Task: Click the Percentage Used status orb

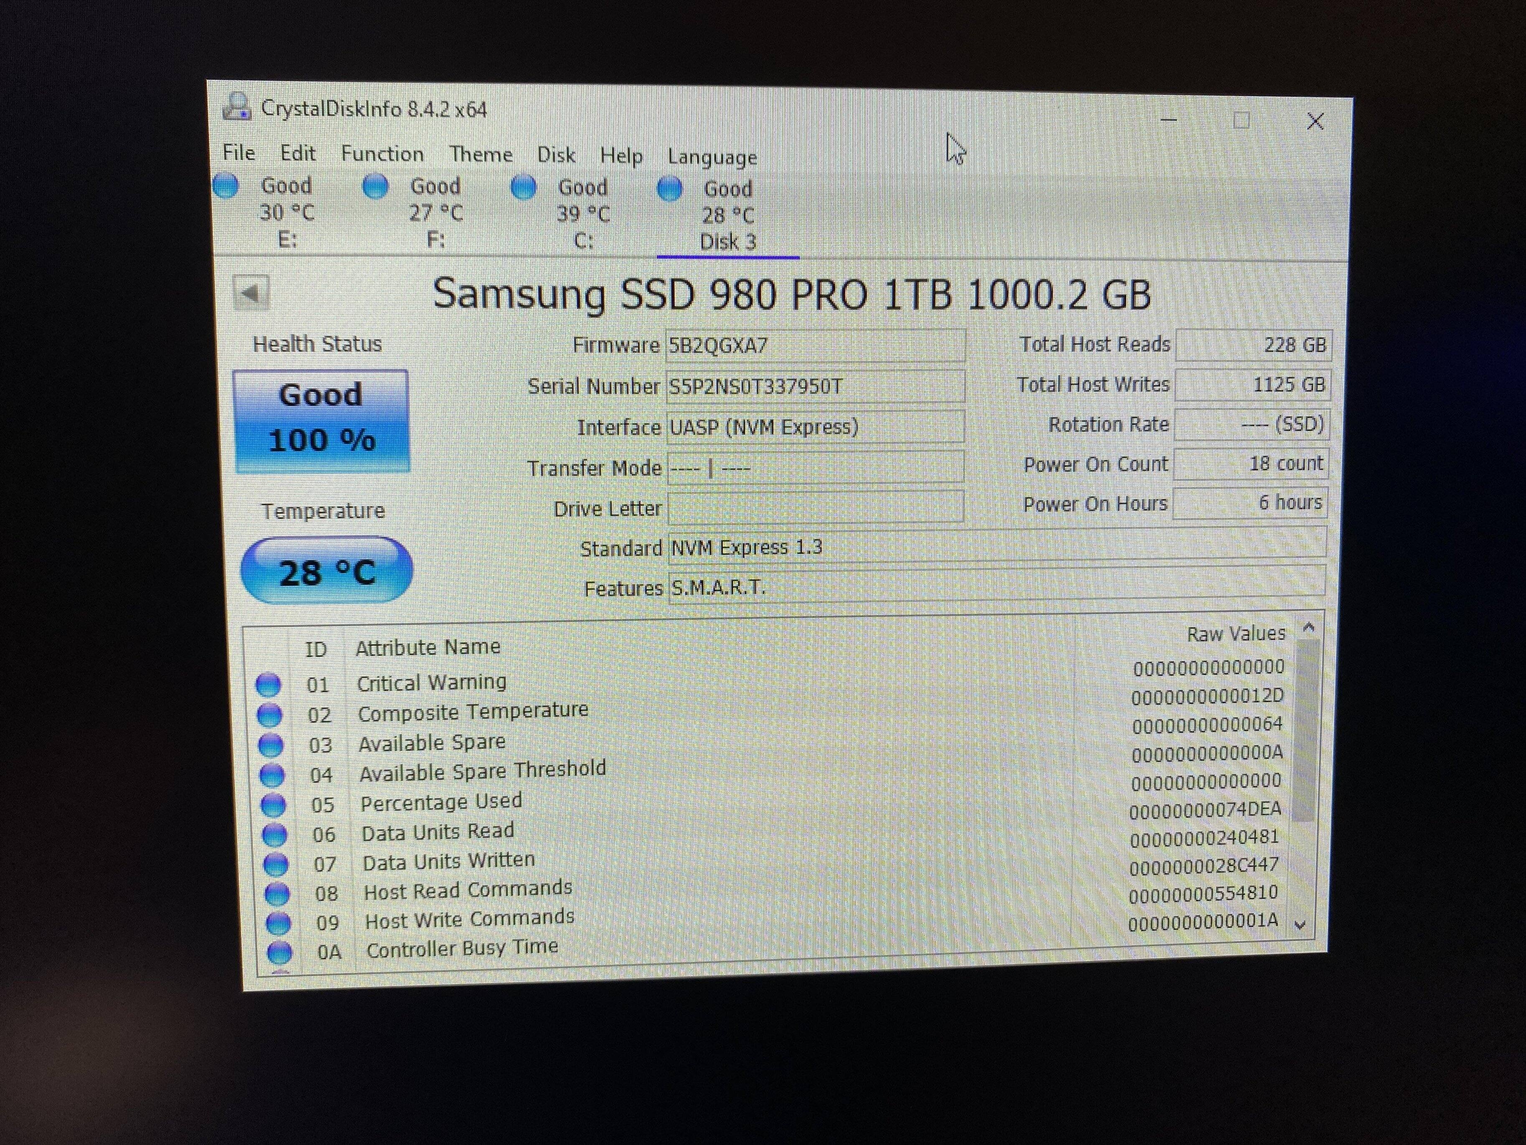Action: tap(273, 805)
